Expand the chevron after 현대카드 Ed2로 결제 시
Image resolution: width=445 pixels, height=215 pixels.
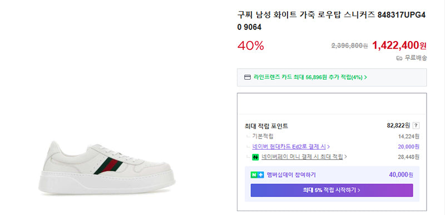click(328, 146)
